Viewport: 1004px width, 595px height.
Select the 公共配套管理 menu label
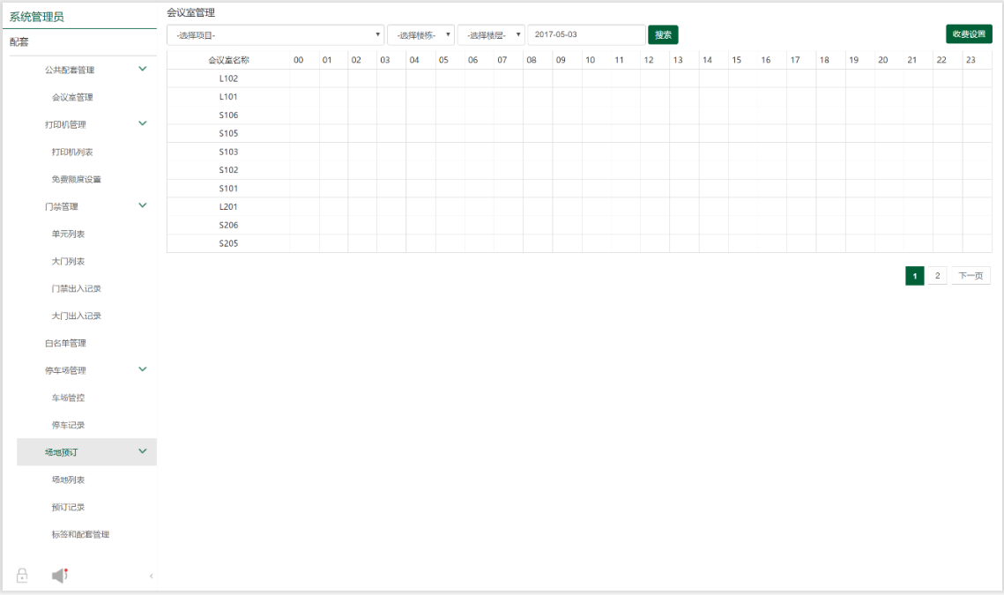click(x=69, y=70)
